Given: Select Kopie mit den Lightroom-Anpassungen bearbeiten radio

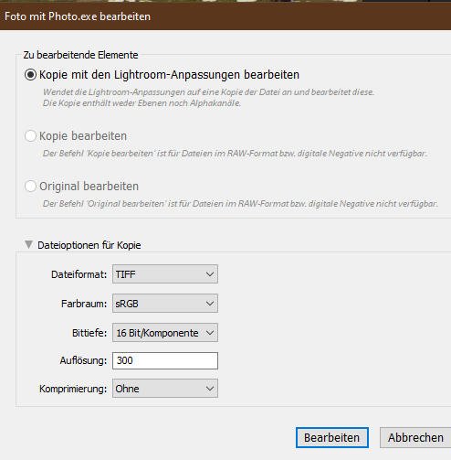Looking at the screenshot, I should pyautogui.click(x=30, y=75).
